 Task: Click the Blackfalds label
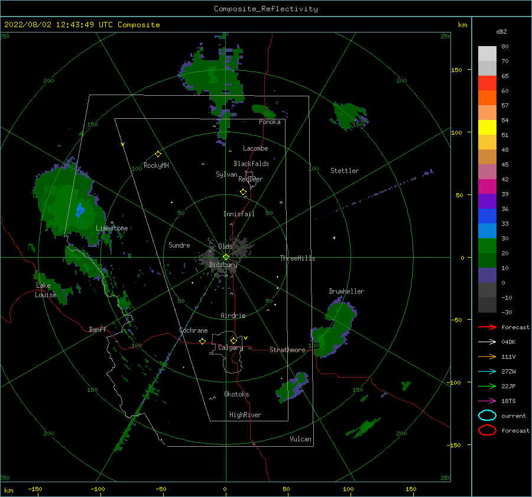[251, 164]
